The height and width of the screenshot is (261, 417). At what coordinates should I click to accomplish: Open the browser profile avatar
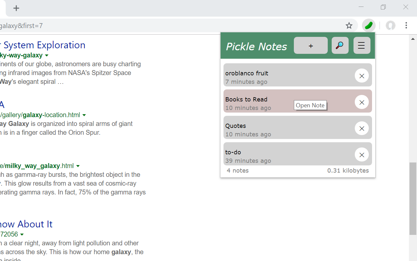pyautogui.click(x=390, y=25)
